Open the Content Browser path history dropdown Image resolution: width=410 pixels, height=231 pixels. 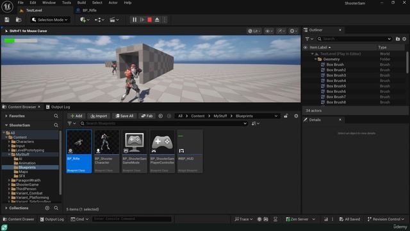[276, 116]
